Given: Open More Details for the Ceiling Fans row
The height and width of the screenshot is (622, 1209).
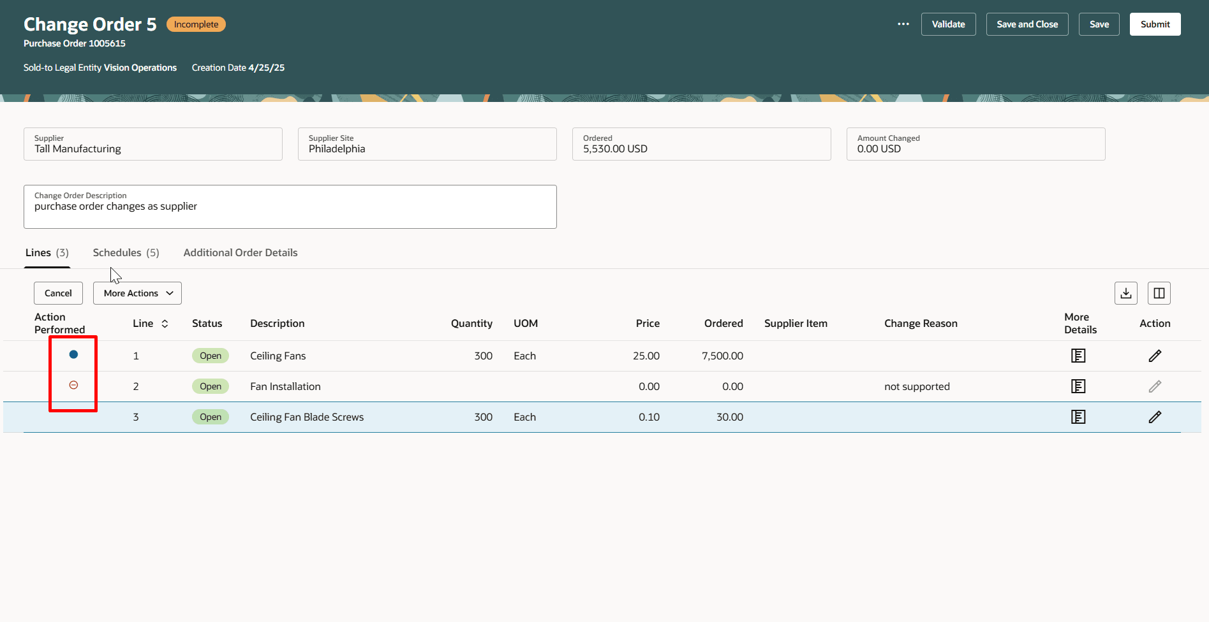Looking at the screenshot, I should 1078,356.
